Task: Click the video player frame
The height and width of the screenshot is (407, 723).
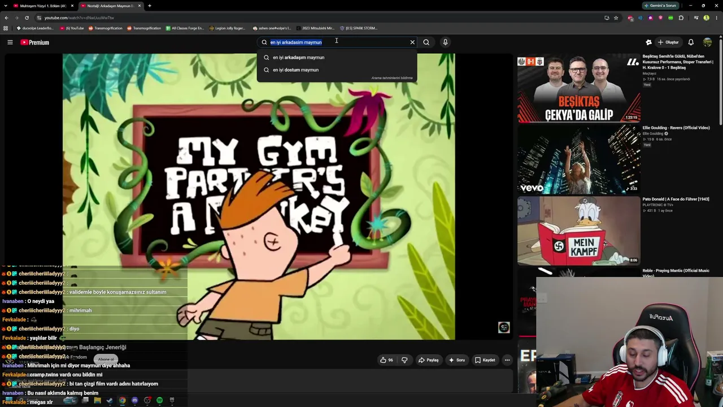Action: (259, 197)
